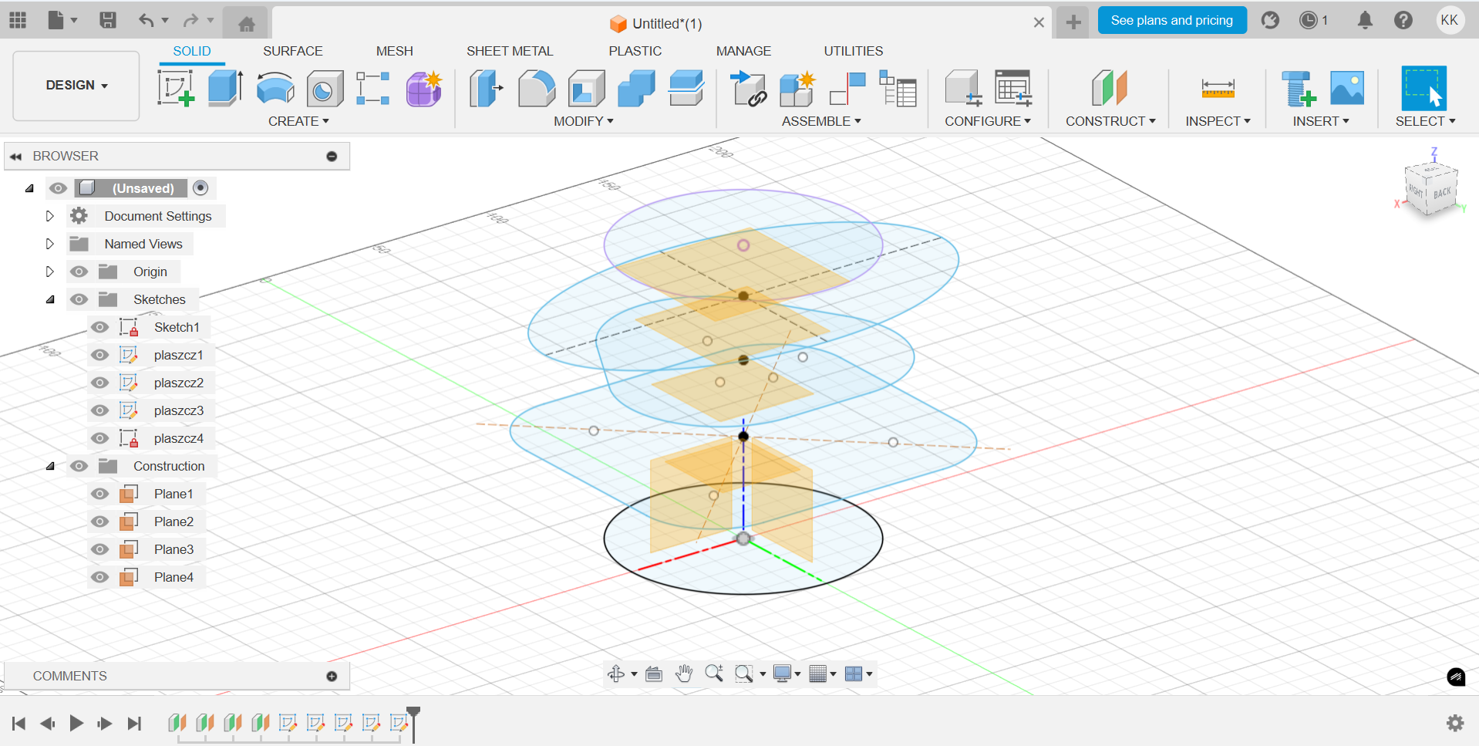Select the Insert Fastener tool
The width and height of the screenshot is (1479, 746).
[1299, 88]
